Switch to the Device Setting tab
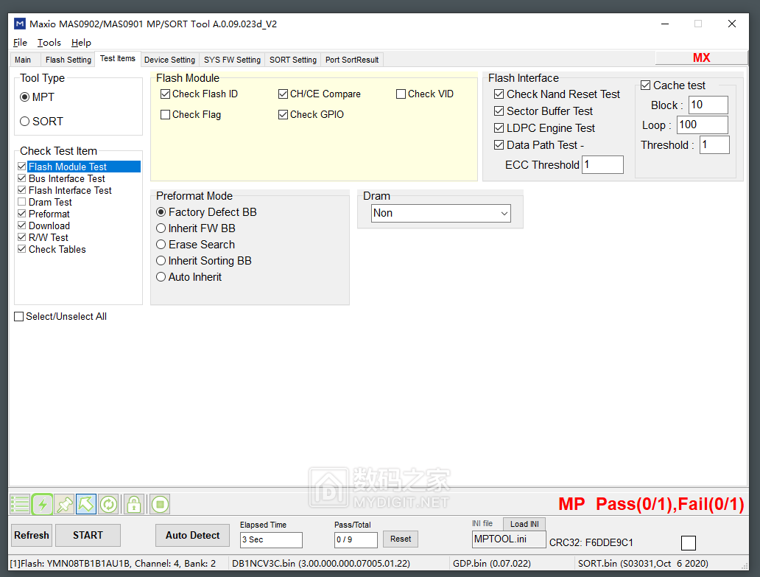 pyautogui.click(x=169, y=60)
